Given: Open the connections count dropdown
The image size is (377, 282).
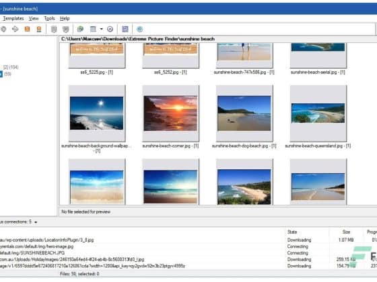Looking at the screenshot, I should (36, 222).
